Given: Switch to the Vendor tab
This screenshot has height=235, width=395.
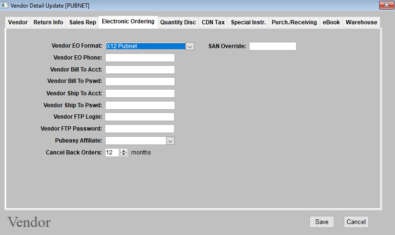Looking at the screenshot, I should [x=18, y=22].
